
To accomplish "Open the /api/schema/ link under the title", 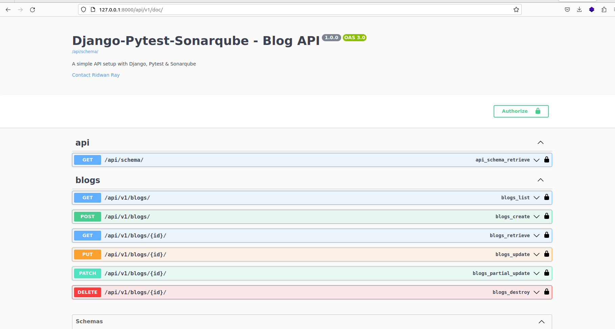I will [x=85, y=52].
